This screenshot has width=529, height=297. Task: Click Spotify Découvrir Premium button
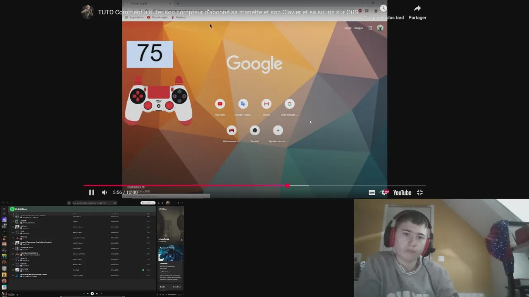click(x=148, y=203)
